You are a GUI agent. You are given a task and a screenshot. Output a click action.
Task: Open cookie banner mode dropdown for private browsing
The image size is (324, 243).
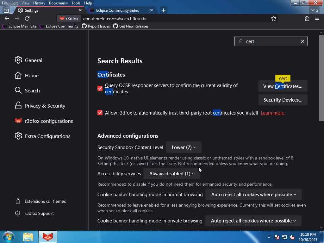pos(253,221)
